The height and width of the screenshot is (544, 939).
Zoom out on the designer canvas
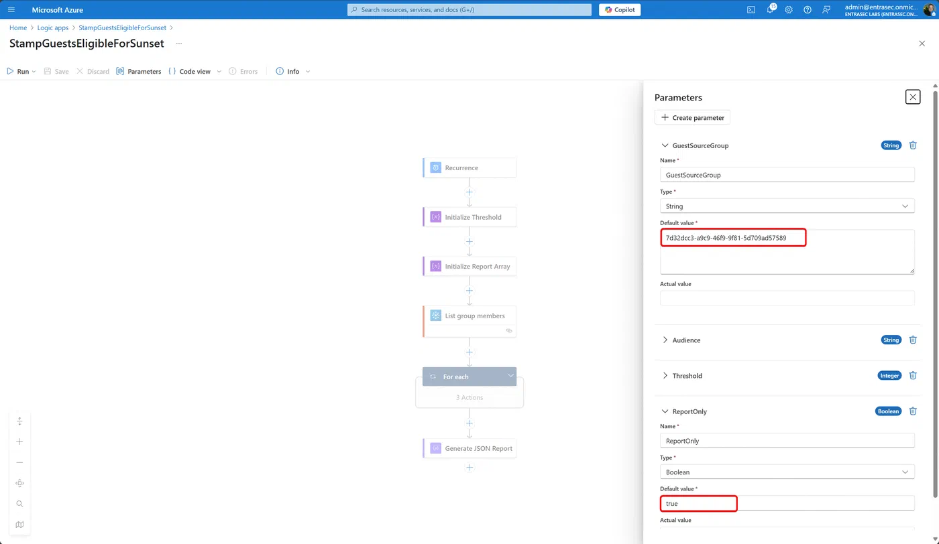pos(19,463)
